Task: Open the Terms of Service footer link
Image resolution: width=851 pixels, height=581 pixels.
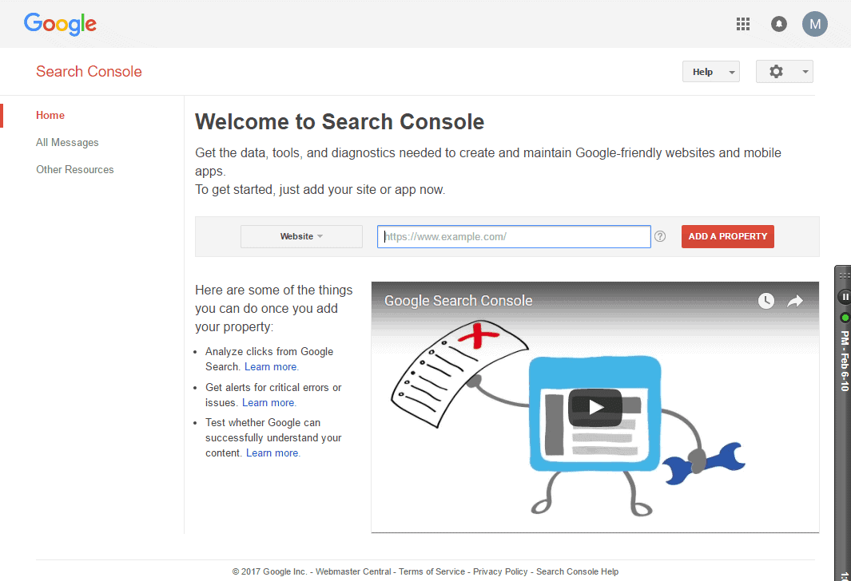Action: click(432, 571)
